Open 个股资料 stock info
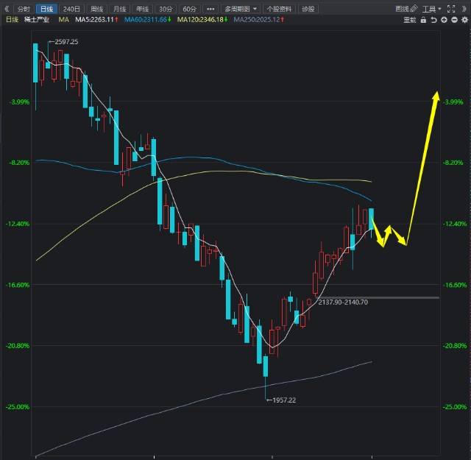Viewport: 471px width, 460px height. 279,9
